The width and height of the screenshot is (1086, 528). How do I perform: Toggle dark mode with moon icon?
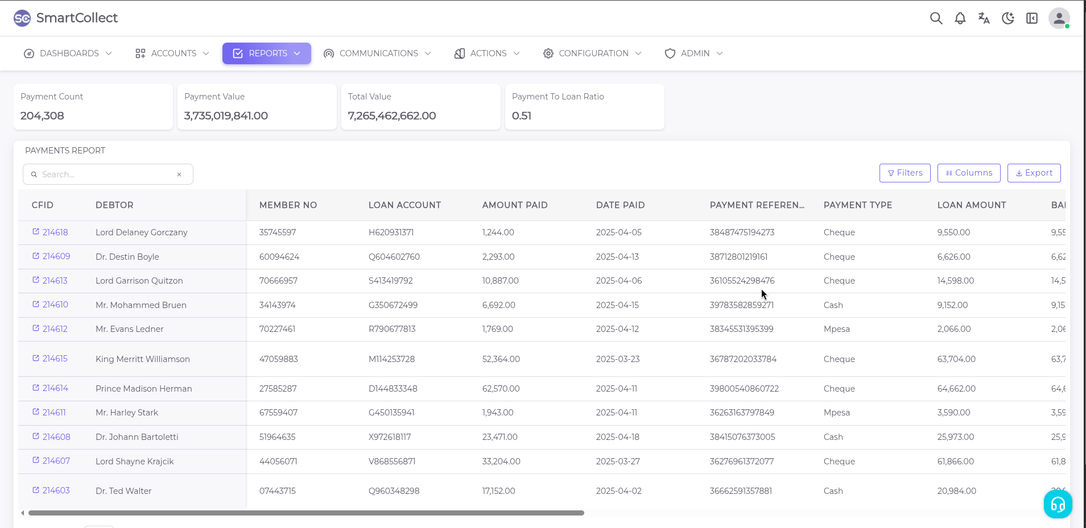pyautogui.click(x=1007, y=18)
